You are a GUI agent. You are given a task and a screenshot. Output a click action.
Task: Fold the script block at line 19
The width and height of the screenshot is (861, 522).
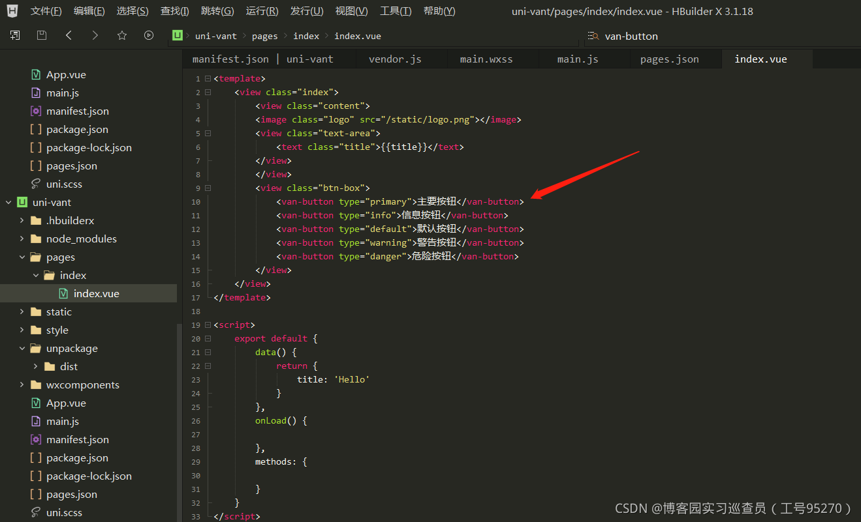tap(208, 325)
